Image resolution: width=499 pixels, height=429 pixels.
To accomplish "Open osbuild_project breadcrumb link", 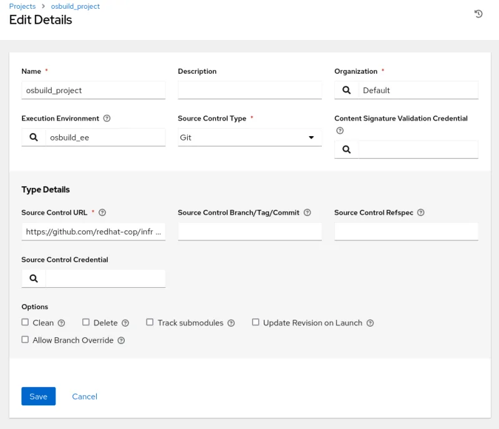I will click(75, 6).
